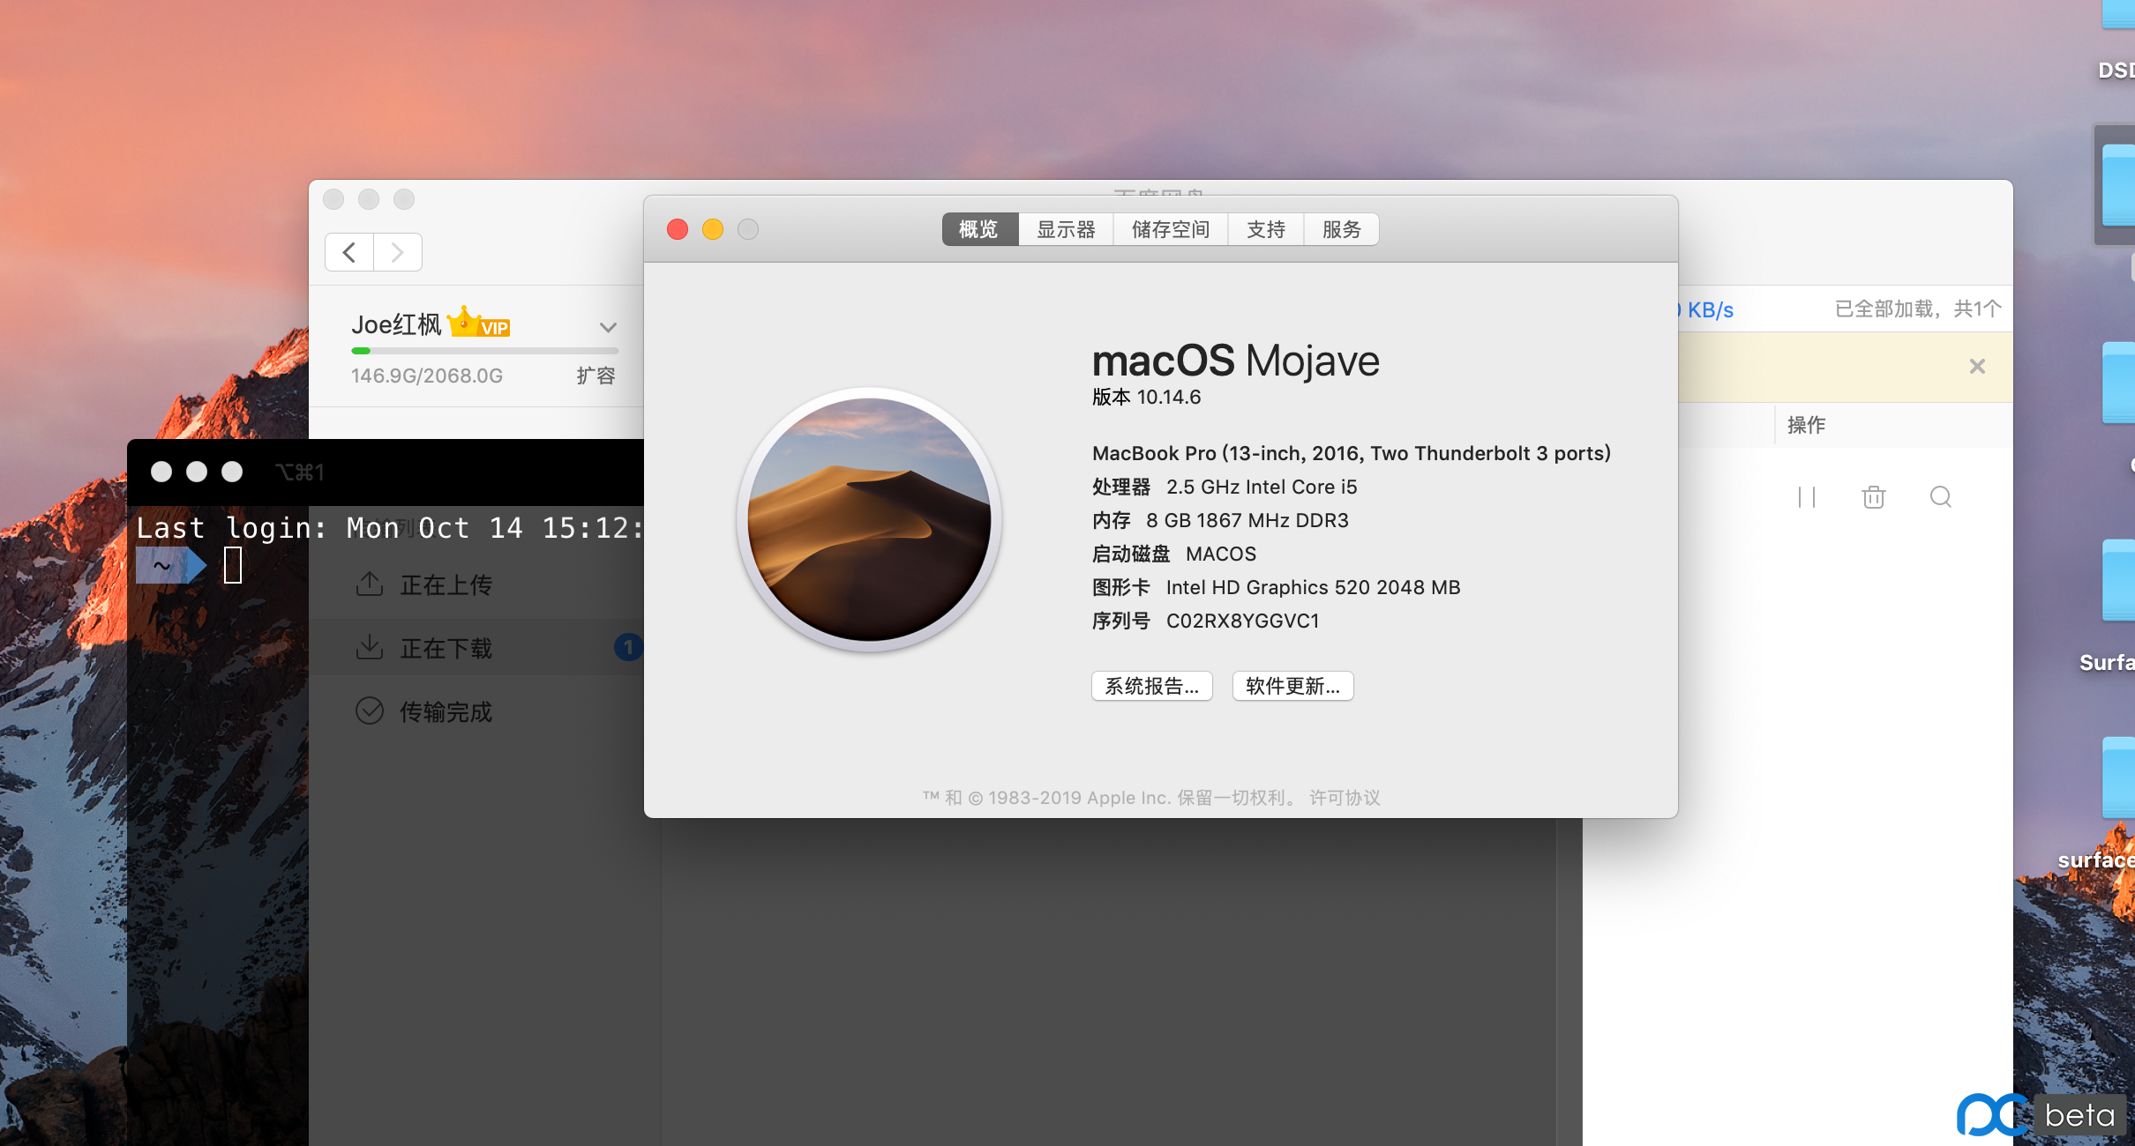Screen dimensions: 2135x1146
Task: Pause the download with the pause icon
Action: (x=1806, y=497)
